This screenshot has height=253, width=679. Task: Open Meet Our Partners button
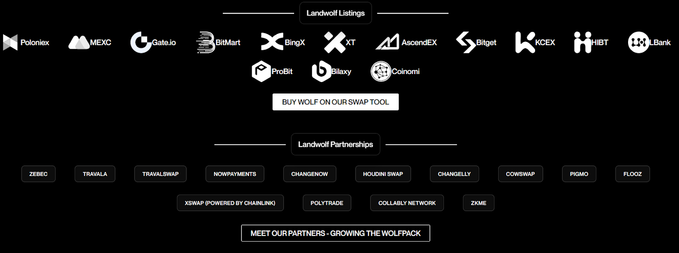point(336,233)
